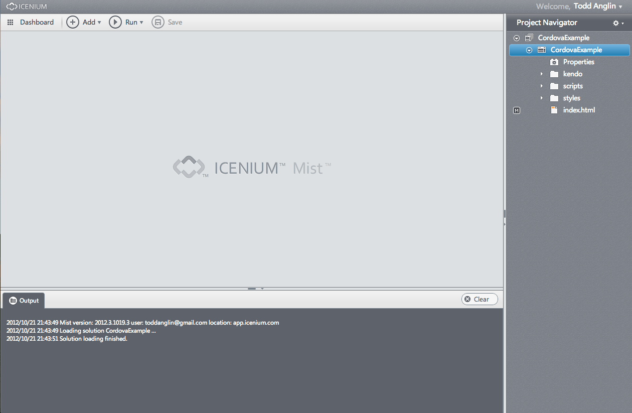Image resolution: width=632 pixels, height=413 pixels.
Task: Select the top CordovaExample solution label
Action: tap(564, 38)
